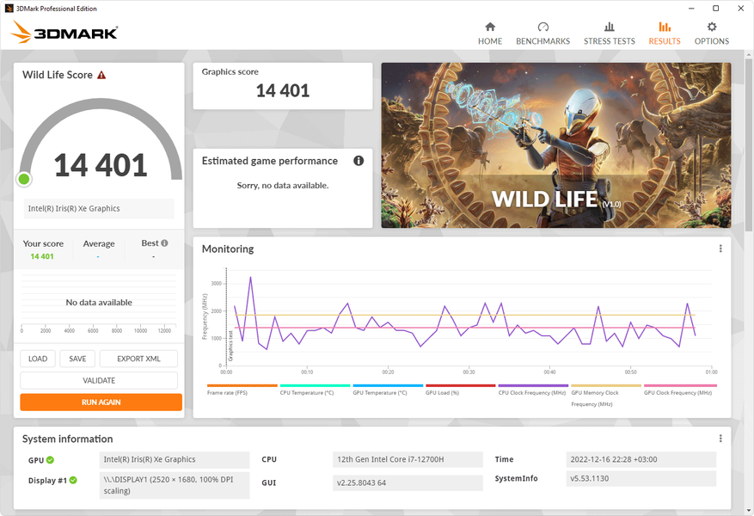
Task: Click the 3DMark title bar app icon
Action: tap(9, 9)
